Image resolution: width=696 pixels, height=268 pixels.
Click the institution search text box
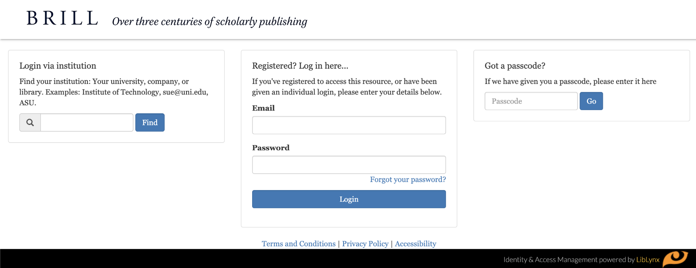tap(86, 122)
